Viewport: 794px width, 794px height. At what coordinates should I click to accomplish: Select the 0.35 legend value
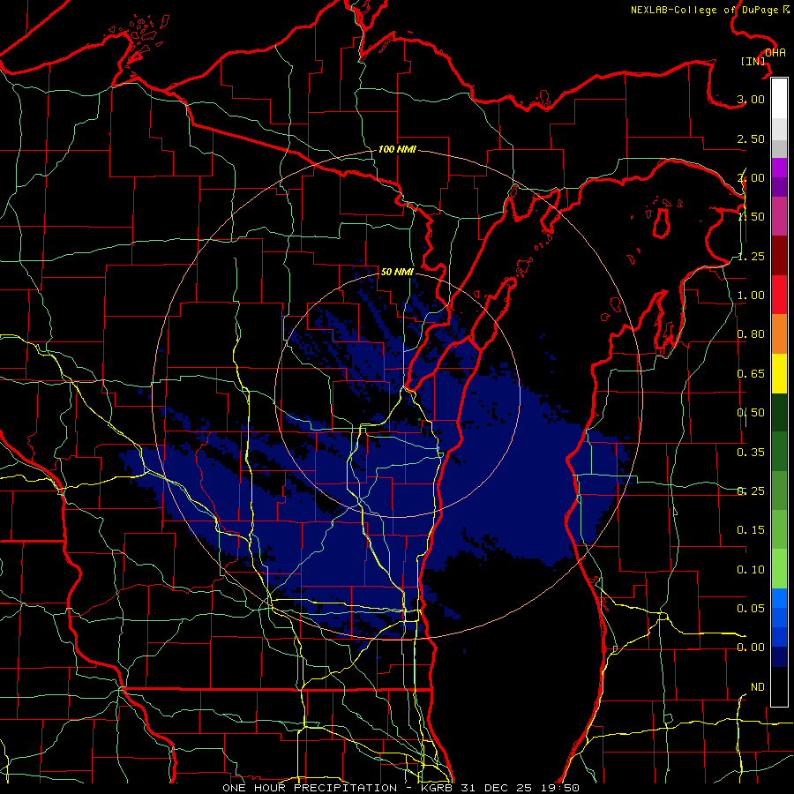[751, 453]
